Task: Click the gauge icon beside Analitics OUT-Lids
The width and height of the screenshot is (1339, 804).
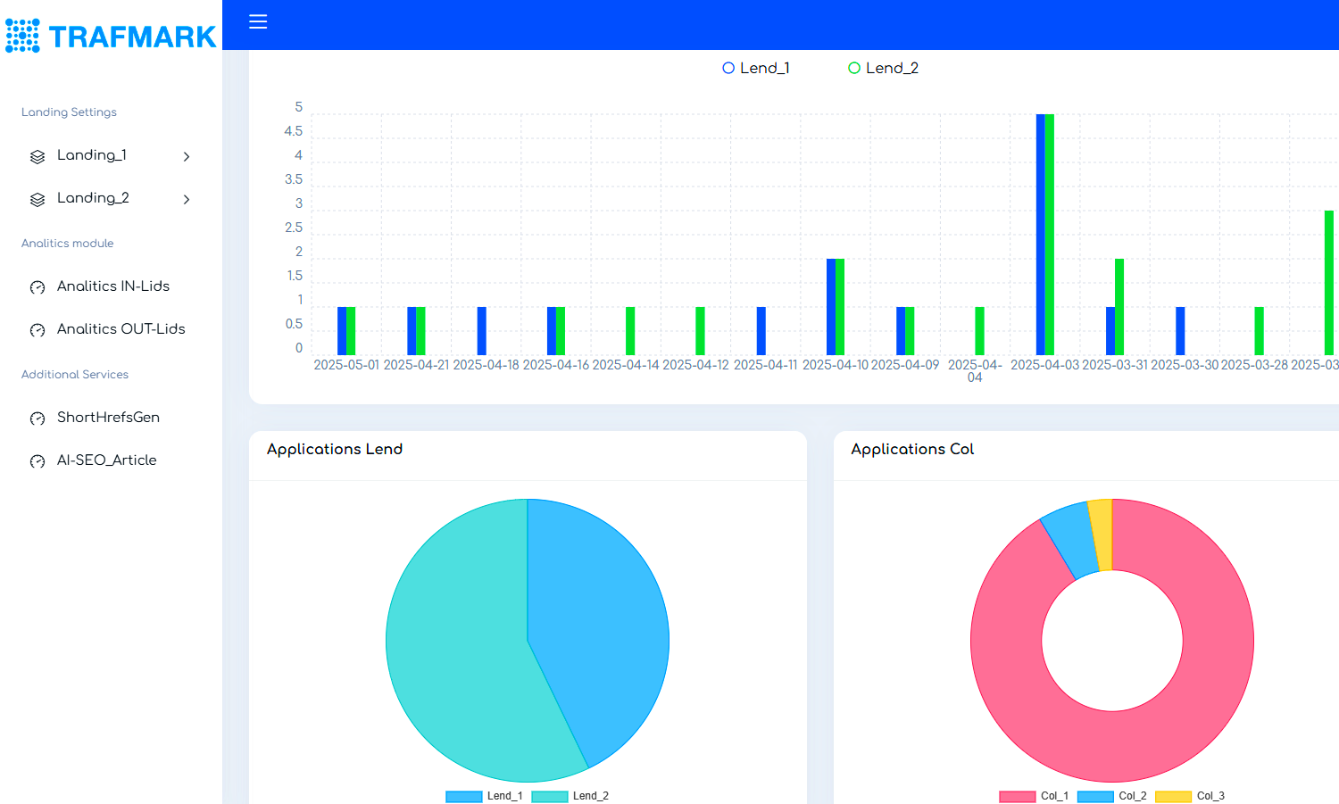Action: pos(37,330)
